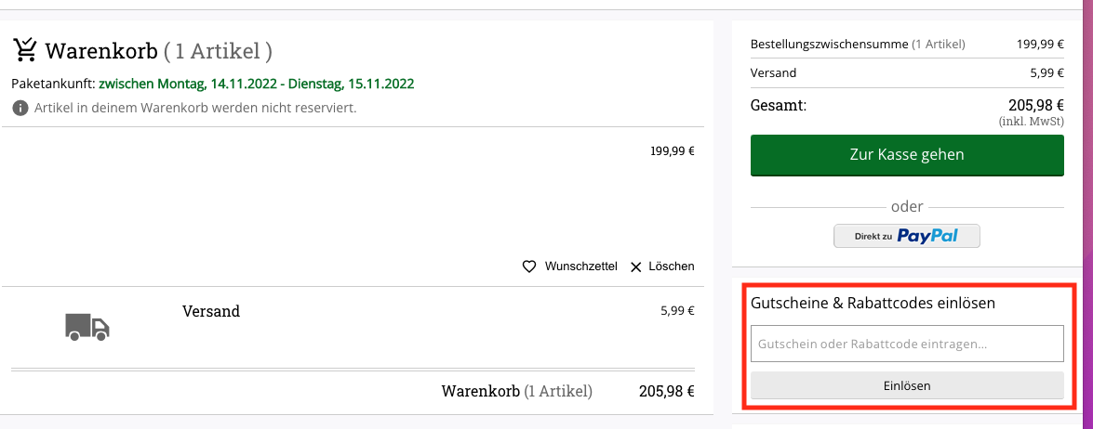Focus the Gutschein oder Rabattcode input field
1093x429 pixels.
tap(907, 344)
